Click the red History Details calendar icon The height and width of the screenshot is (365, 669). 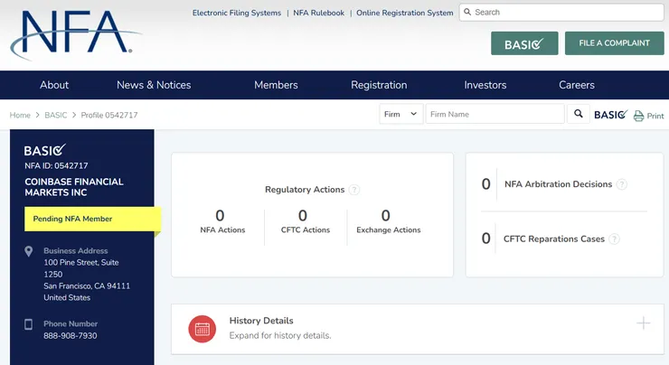202,329
